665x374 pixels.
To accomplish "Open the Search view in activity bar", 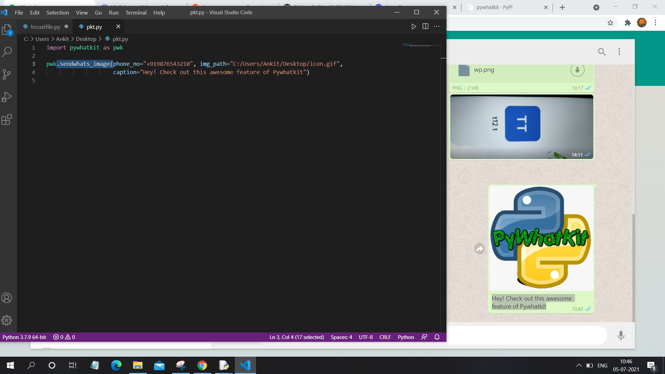I will (x=7, y=52).
